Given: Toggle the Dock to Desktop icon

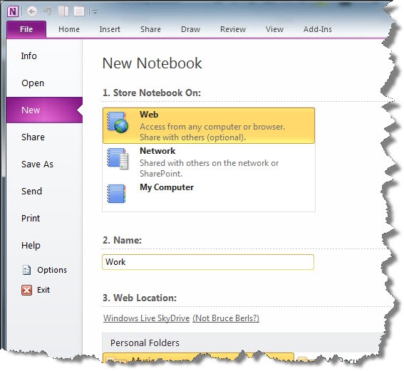Looking at the screenshot, I should [63, 11].
